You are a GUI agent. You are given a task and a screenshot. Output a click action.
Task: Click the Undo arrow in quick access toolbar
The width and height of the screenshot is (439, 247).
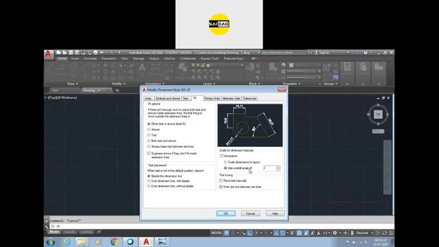102,52
